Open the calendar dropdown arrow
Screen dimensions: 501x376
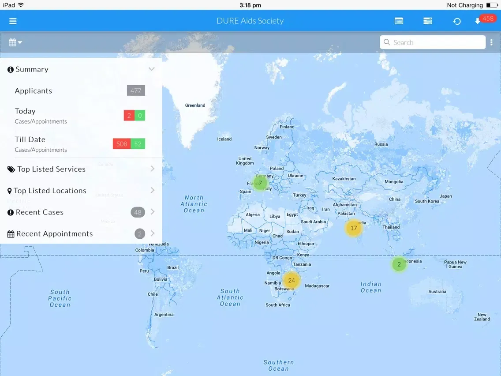[19, 42]
